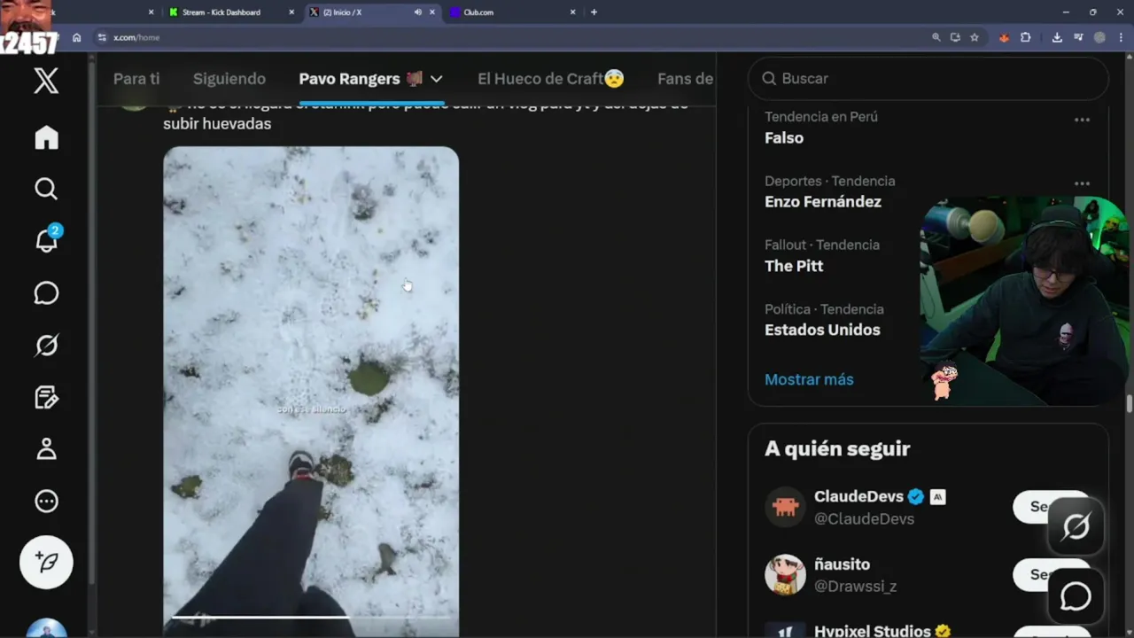Open More options circle icon in sidebar
This screenshot has width=1134, height=638.
point(46,502)
